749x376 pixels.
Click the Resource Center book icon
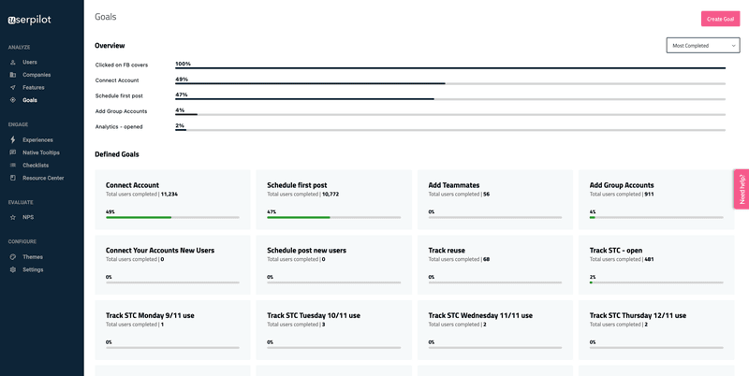click(x=13, y=178)
